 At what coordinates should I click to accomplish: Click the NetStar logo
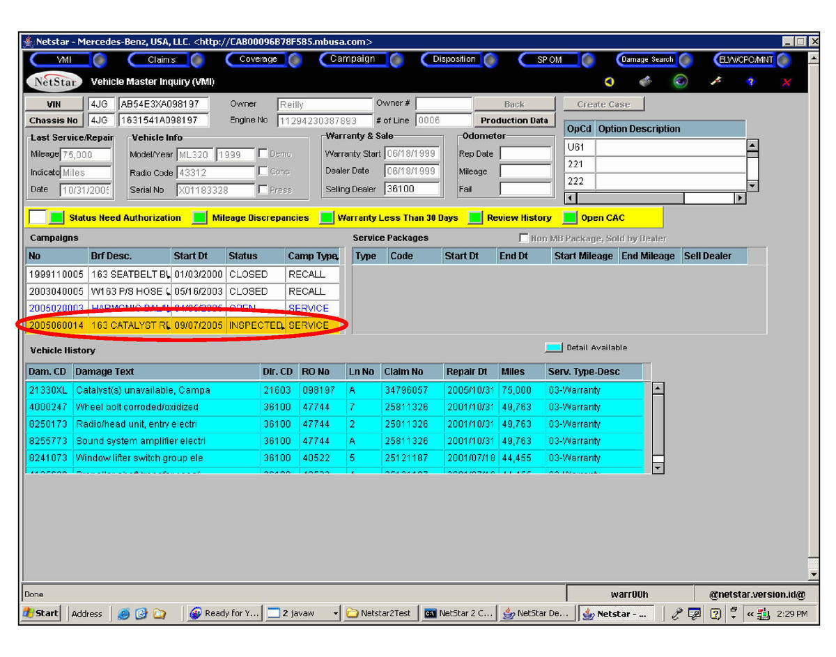tap(54, 82)
